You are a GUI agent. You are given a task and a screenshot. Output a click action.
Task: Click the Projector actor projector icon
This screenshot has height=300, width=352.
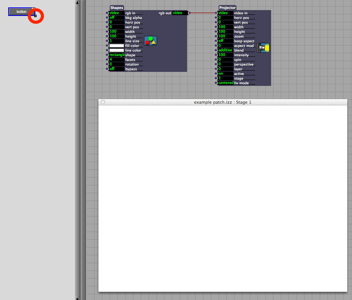pos(263,48)
